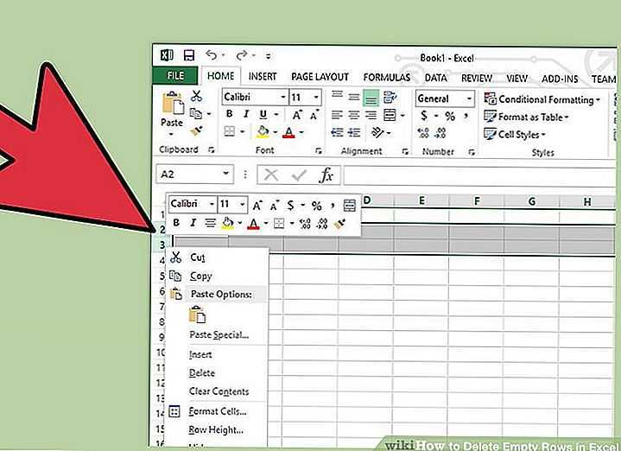The image size is (621, 451).
Task: Open ribbon font size 11 dropdown
Action: [316, 97]
